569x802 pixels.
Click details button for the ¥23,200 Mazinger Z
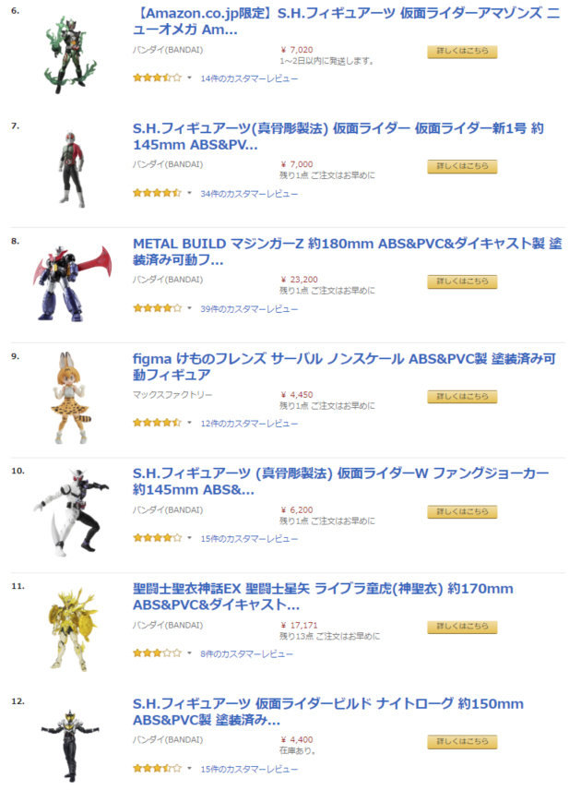pos(462,281)
